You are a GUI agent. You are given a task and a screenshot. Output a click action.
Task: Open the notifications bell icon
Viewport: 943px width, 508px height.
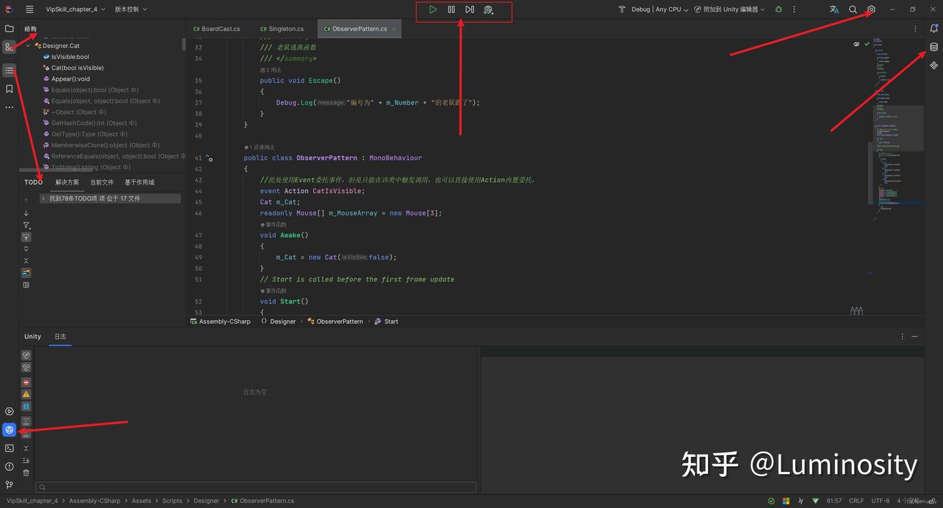(933, 28)
